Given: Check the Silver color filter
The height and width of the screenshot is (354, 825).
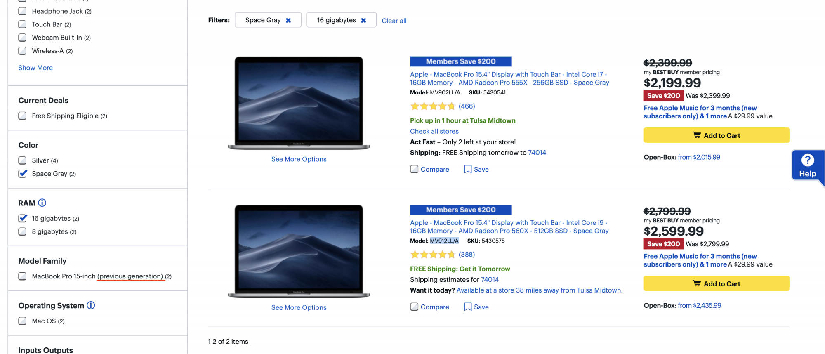Looking at the screenshot, I should pyautogui.click(x=23, y=160).
